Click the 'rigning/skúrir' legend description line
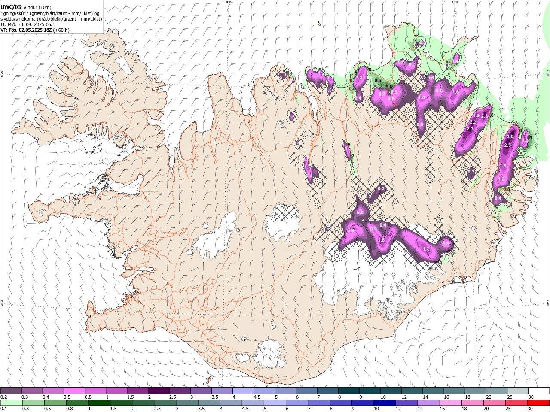The width and height of the screenshot is (550, 412). tap(50, 13)
